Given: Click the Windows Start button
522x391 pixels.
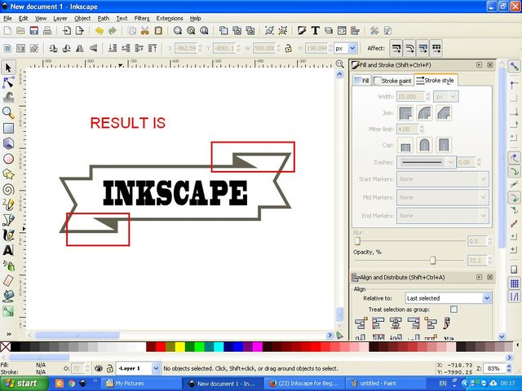Looking at the screenshot, I should pos(24,384).
